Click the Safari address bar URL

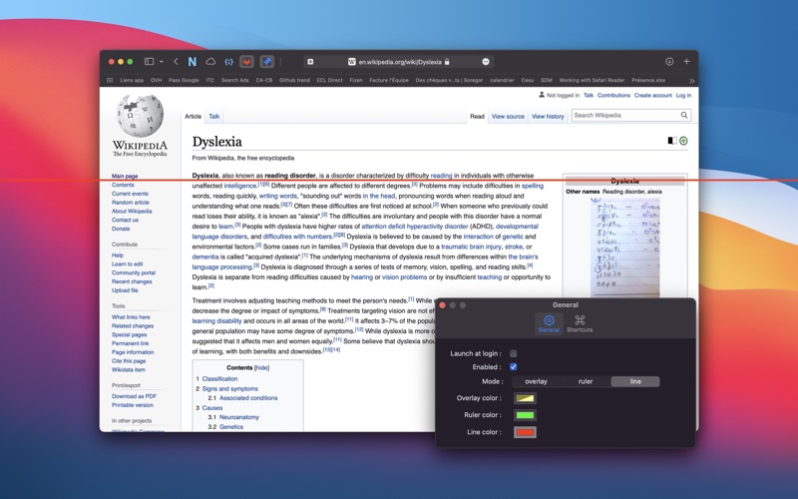pos(400,62)
